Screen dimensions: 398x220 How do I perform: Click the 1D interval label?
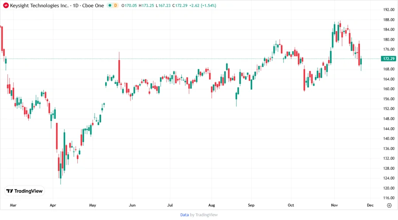click(x=76, y=5)
